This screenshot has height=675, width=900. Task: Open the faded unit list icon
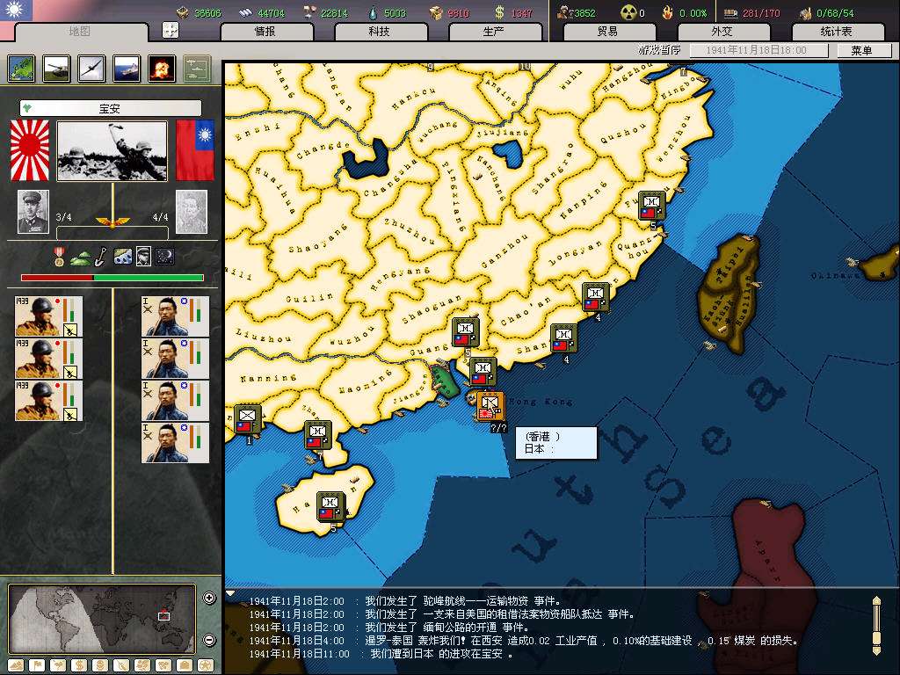click(x=197, y=69)
